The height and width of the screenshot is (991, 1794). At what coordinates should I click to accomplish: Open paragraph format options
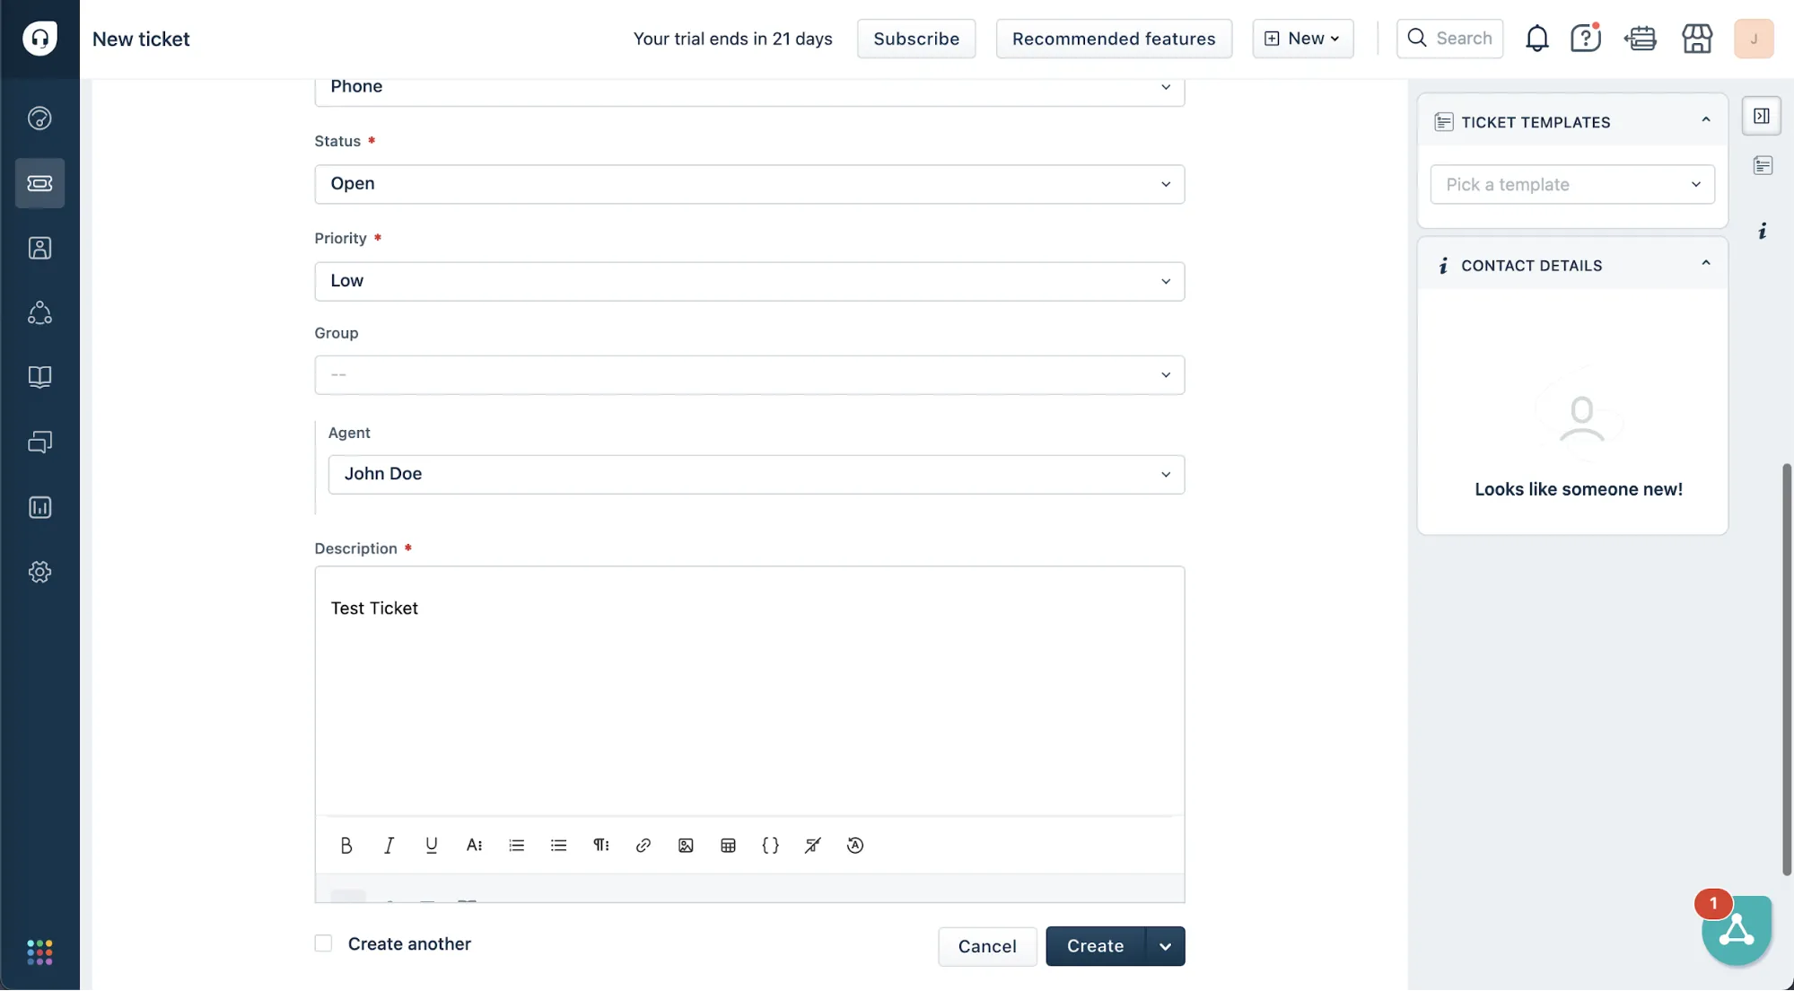pyautogui.click(x=601, y=846)
